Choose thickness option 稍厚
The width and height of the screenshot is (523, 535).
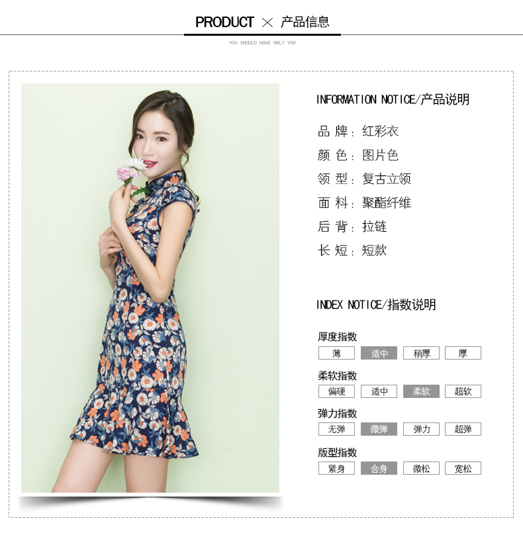click(x=421, y=353)
